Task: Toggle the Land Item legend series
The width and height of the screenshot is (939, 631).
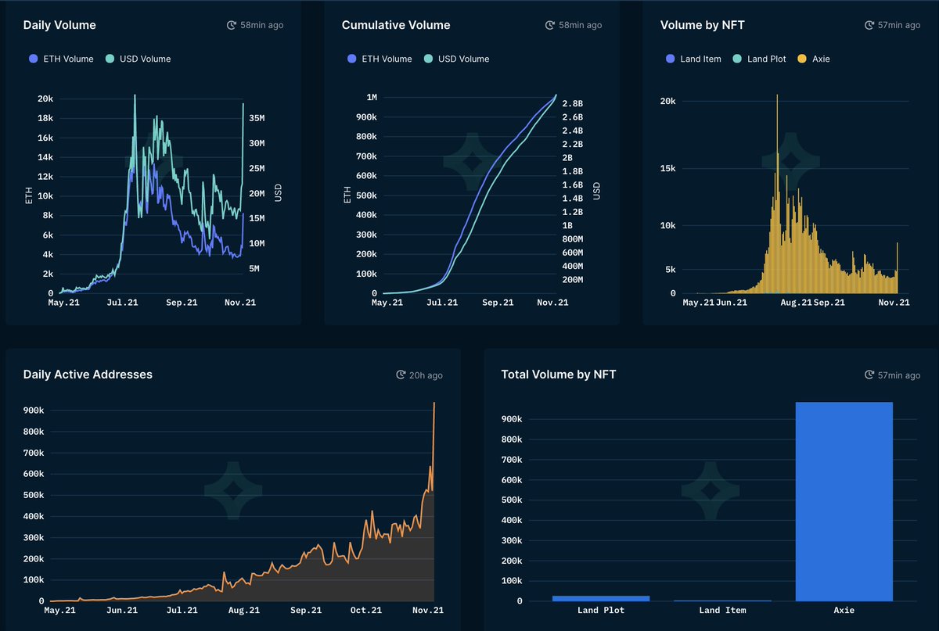Action: tap(693, 59)
